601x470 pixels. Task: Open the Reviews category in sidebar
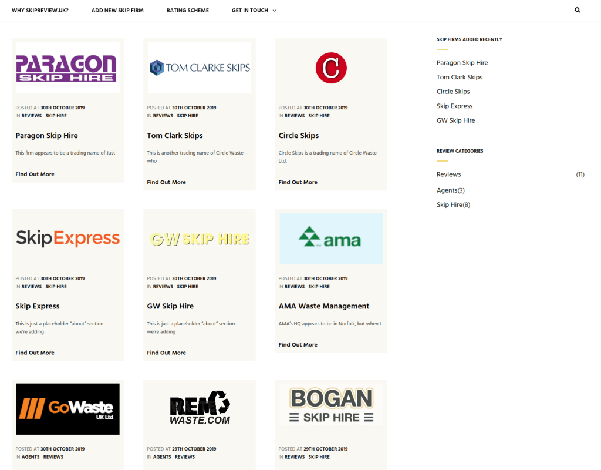point(448,174)
